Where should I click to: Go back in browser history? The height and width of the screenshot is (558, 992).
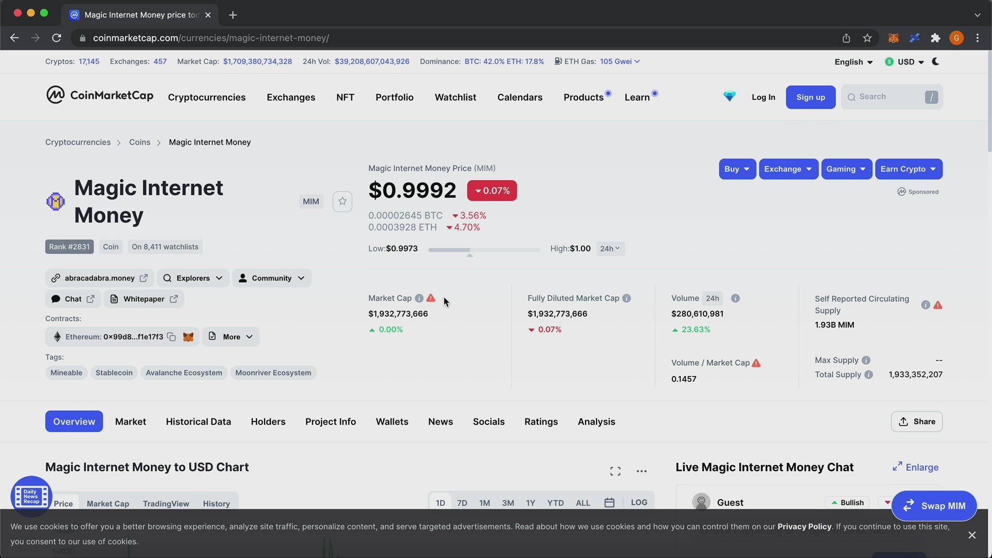(x=14, y=38)
